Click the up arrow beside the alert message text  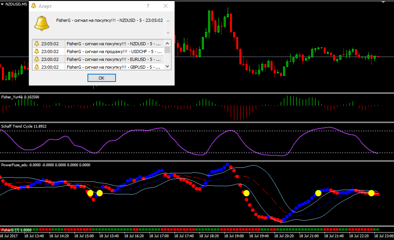(x=168, y=21)
